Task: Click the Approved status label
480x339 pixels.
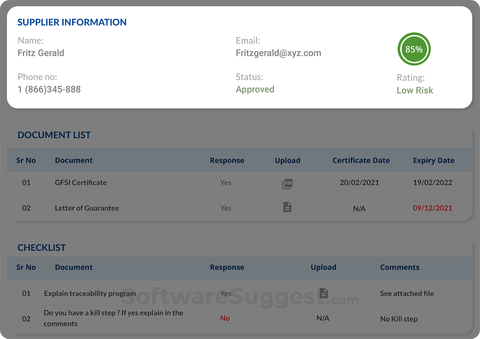Action: [255, 89]
